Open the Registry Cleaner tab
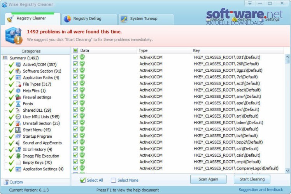The width and height of the screenshot is (291, 194). coord(32,19)
